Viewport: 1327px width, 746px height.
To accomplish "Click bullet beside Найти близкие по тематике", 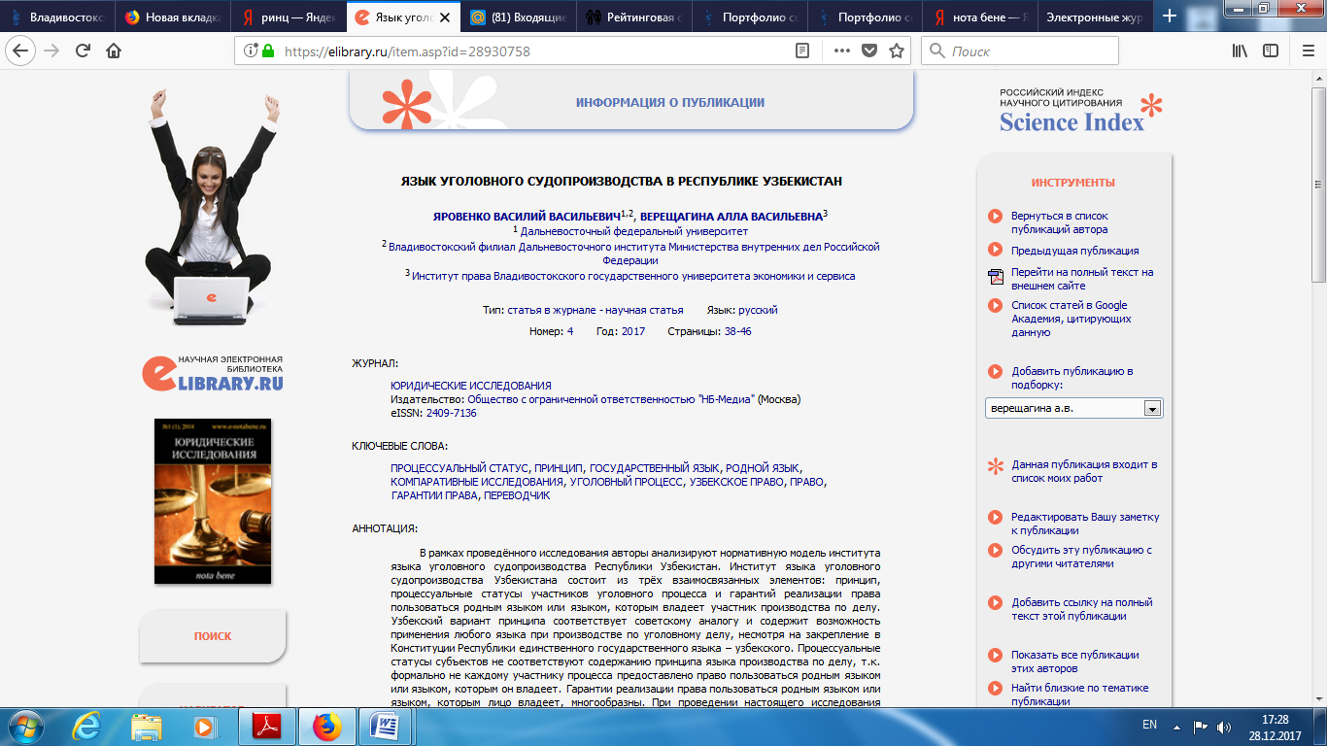I will (995, 689).
